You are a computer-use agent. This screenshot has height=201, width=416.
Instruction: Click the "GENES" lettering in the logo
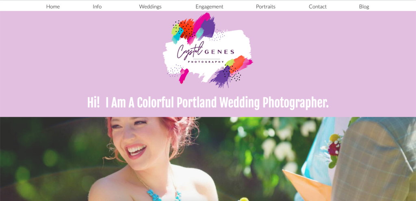[219, 52]
